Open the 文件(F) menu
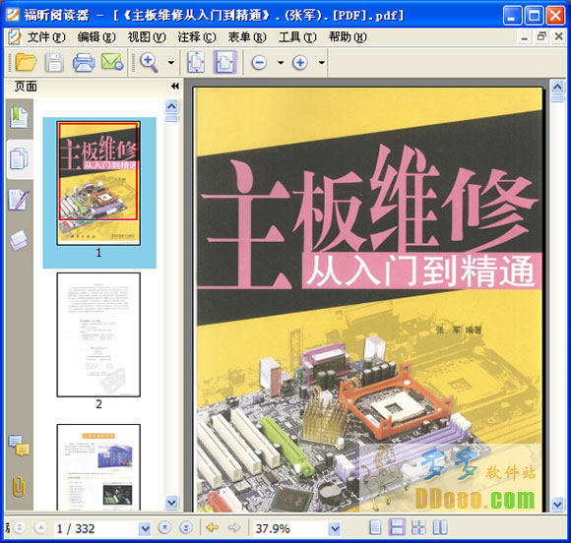Image resolution: width=571 pixels, height=543 pixels. tap(46, 36)
